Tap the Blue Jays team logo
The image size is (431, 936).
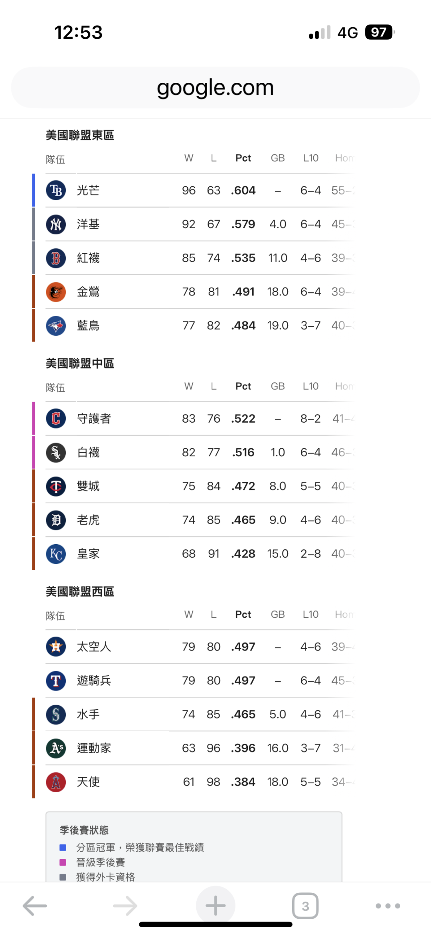coord(56,325)
